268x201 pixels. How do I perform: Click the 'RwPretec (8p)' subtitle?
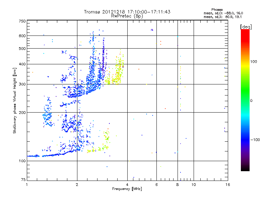click(127, 16)
